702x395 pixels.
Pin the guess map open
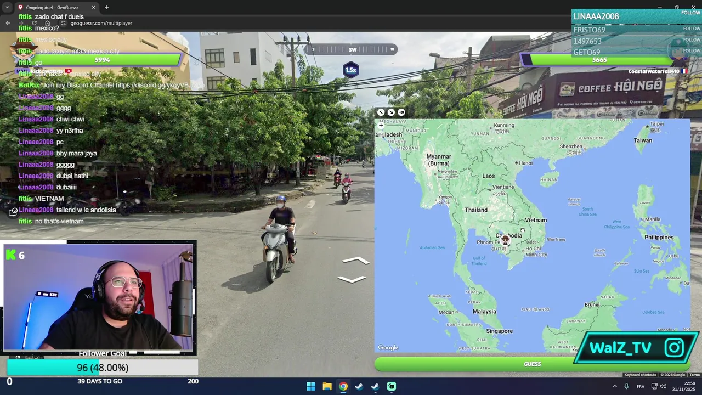click(x=401, y=112)
